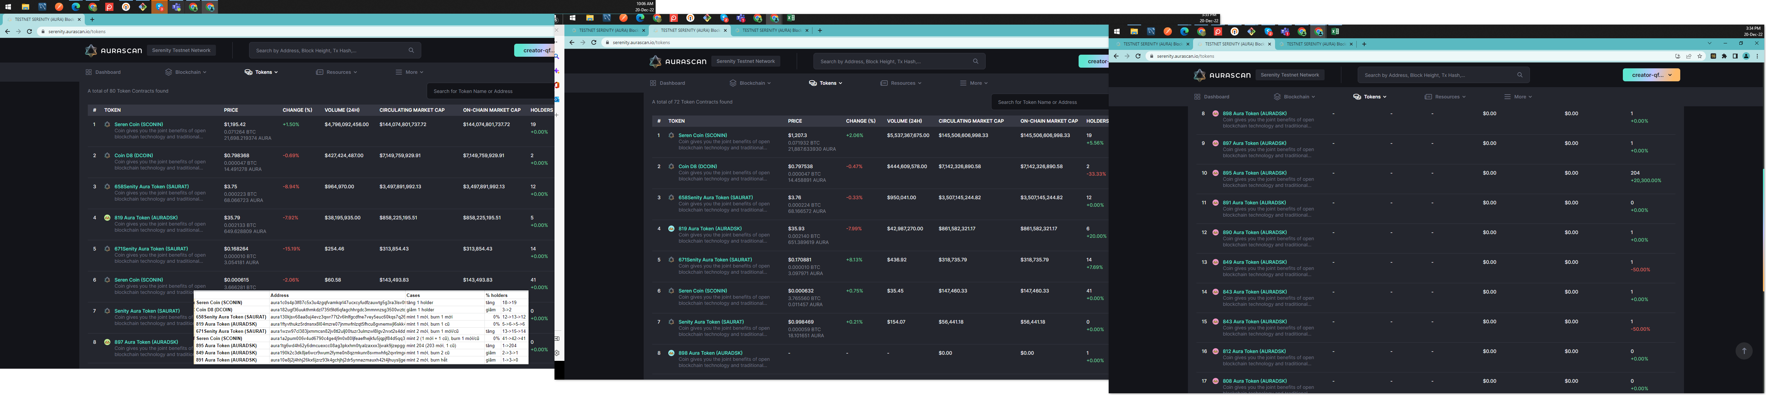Click magnifier icon in the right window's search bar
The width and height of the screenshot is (1766, 395).
pos(1520,75)
